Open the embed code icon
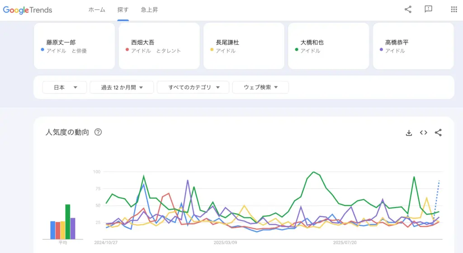The width and height of the screenshot is (463, 253). [423, 133]
